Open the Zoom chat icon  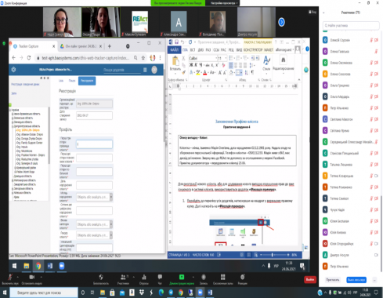160,277
